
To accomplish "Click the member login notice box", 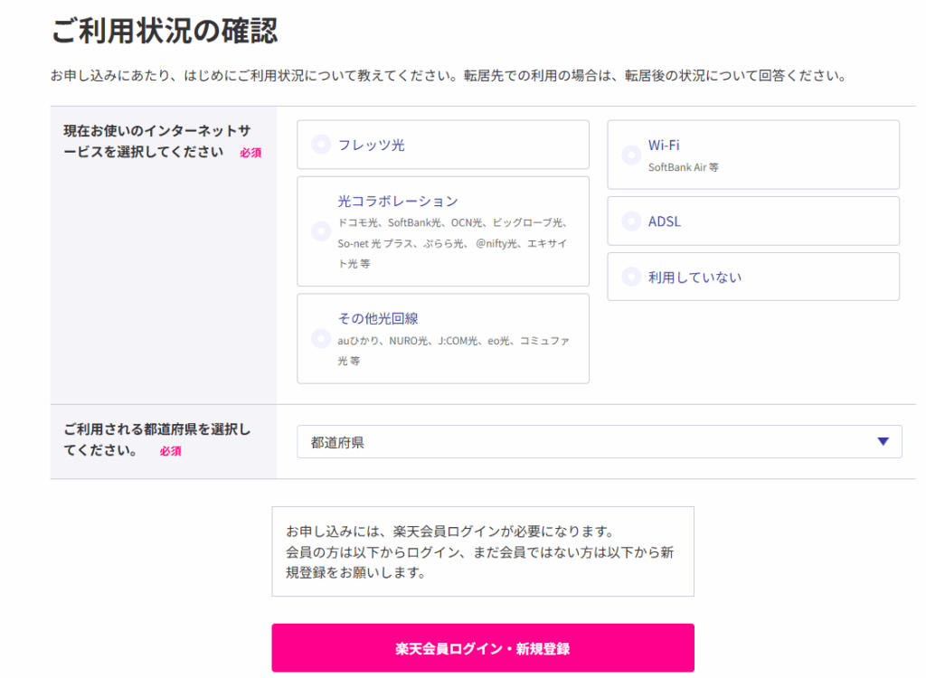I will click(483, 550).
